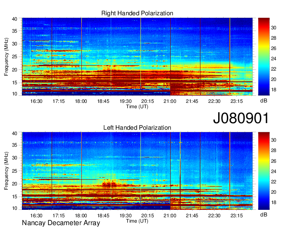Click "30" dB value on Right Handed colorbar
The width and height of the screenshot is (281, 228).
tap(274, 28)
